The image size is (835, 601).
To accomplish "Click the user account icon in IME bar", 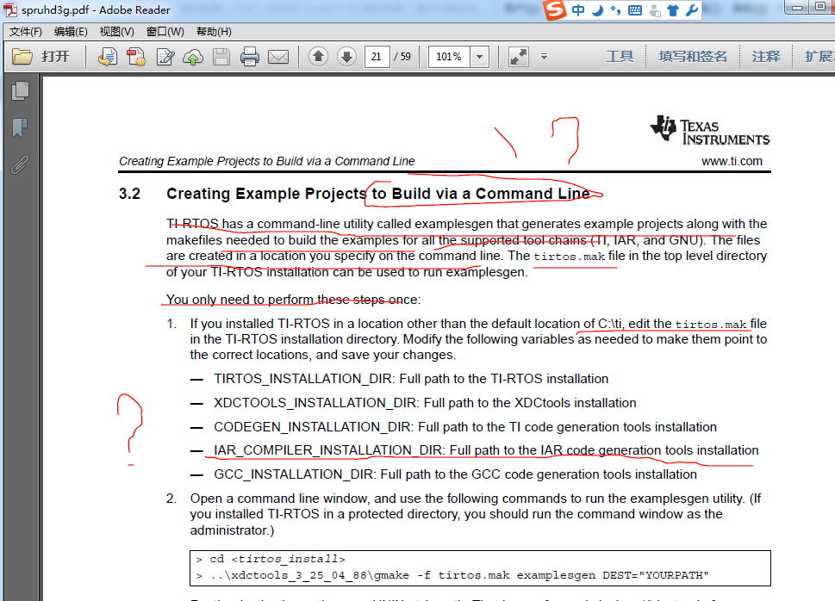I will pyautogui.click(x=655, y=10).
